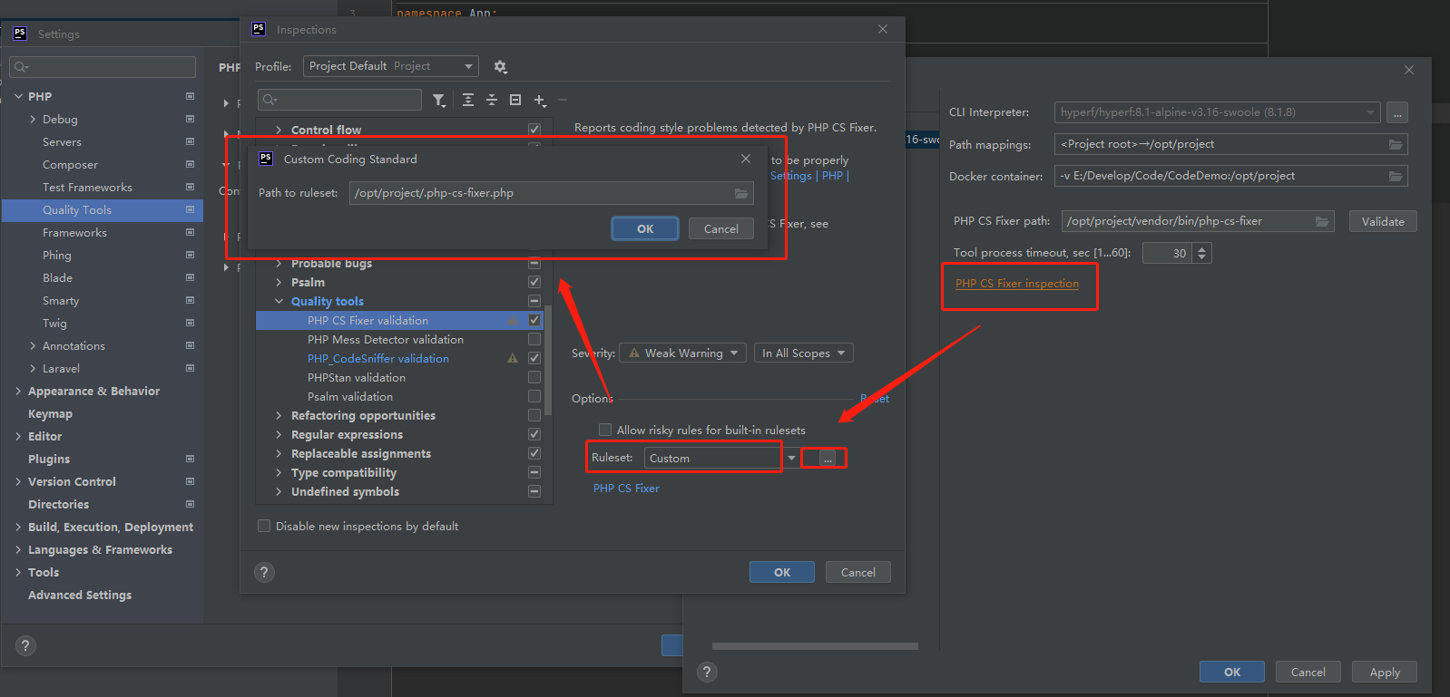Open Path mappings folder browse icon

pos(1396,144)
